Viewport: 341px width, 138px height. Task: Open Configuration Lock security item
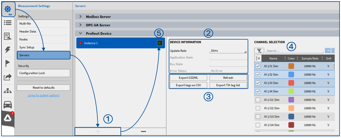point(44,73)
